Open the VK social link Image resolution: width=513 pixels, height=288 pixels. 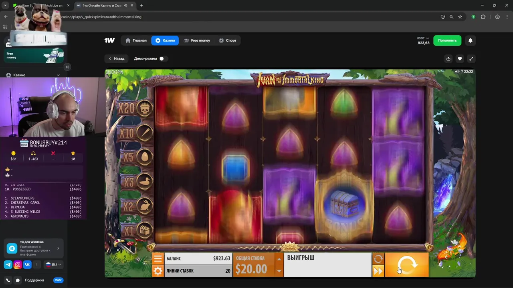click(x=27, y=264)
